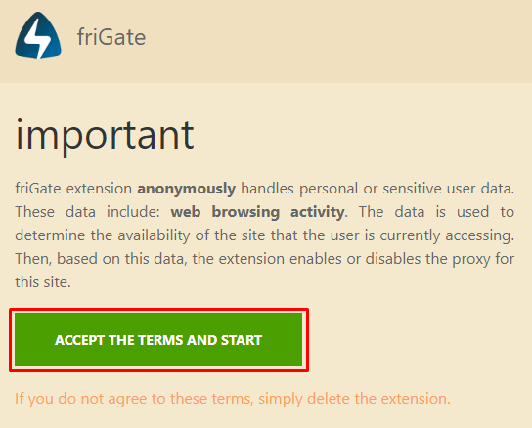Click the text 'enables or disables the proxy'
The width and height of the screenshot is (532, 428).
tap(390, 259)
